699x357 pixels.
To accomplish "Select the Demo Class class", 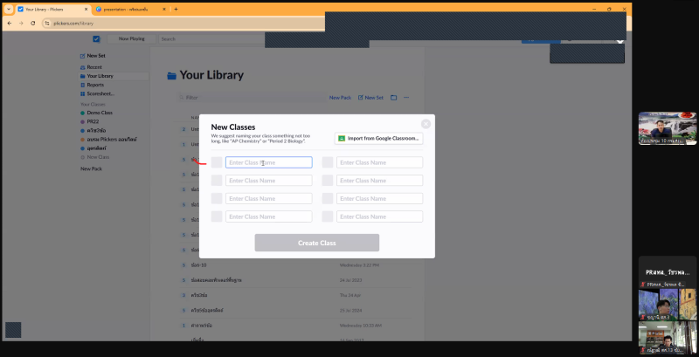I will coord(97,113).
